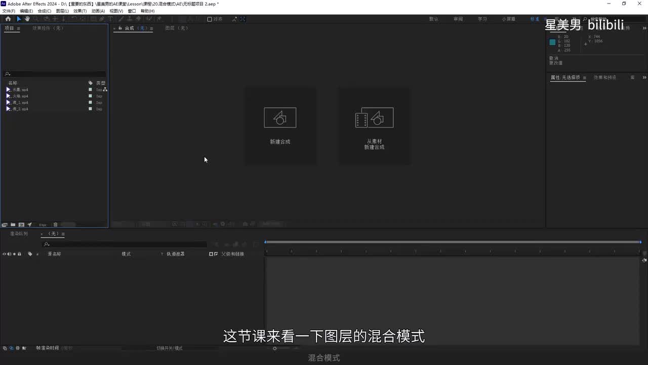Toggle the video eye column switch in timeline
The image size is (648, 365).
tap(5, 253)
